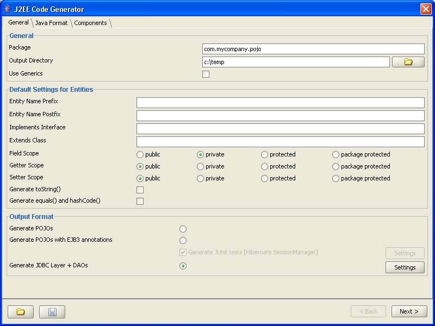
Task: Select the Generate POJOs option
Action: 183,229
